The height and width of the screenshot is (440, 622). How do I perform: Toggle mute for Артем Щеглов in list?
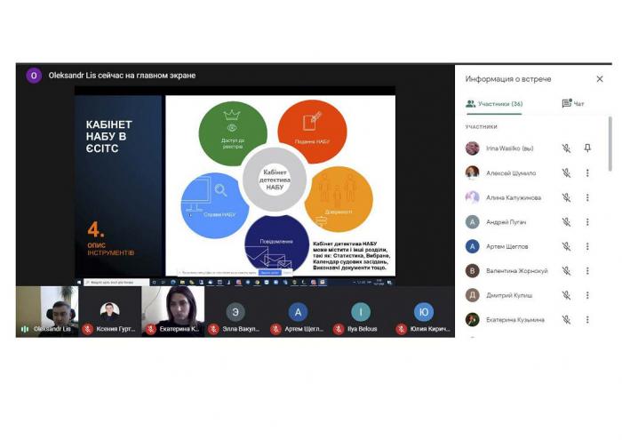pos(566,246)
